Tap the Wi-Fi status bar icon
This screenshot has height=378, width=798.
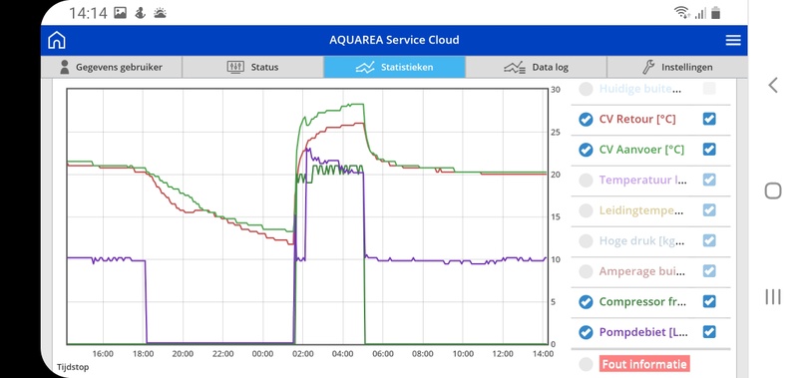pos(682,13)
